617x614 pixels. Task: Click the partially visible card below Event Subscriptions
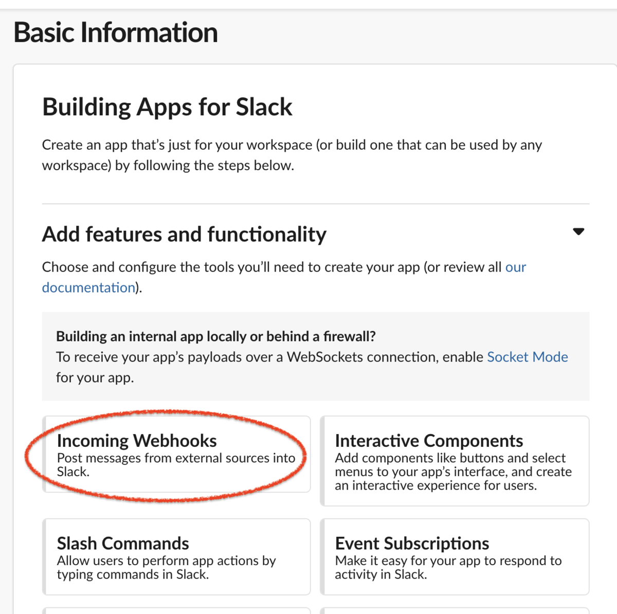pyautogui.click(x=455, y=610)
